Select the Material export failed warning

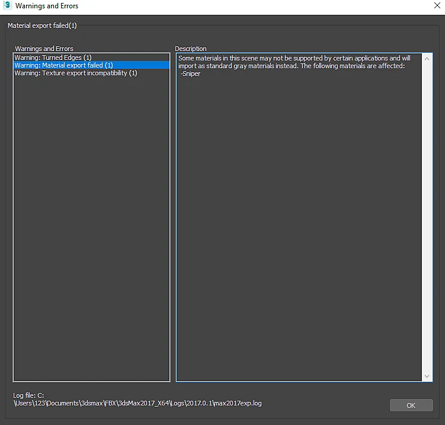(91, 65)
